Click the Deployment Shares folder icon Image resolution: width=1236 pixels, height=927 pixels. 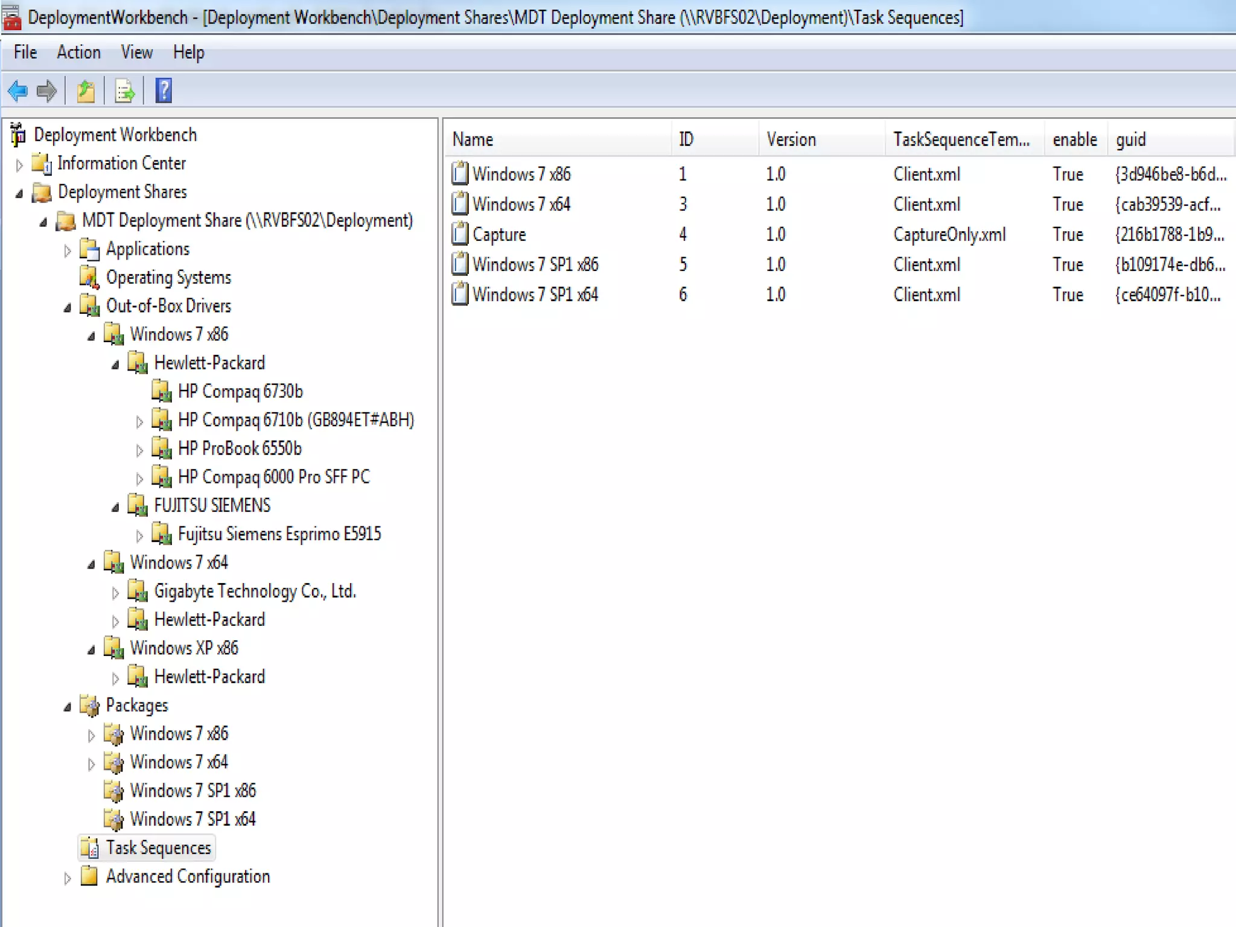42,192
